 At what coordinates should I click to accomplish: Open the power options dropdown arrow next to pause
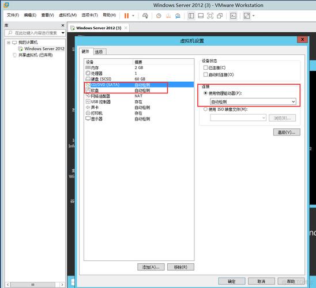tap(133, 16)
